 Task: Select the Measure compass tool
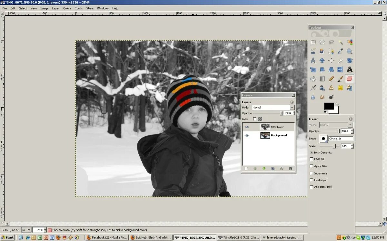coord(313,60)
